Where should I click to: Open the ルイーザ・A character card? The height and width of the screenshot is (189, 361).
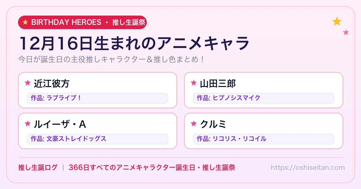tap(97, 131)
